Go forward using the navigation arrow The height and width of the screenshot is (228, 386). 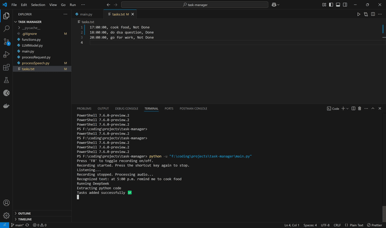pyautogui.click(x=115, y=5)
